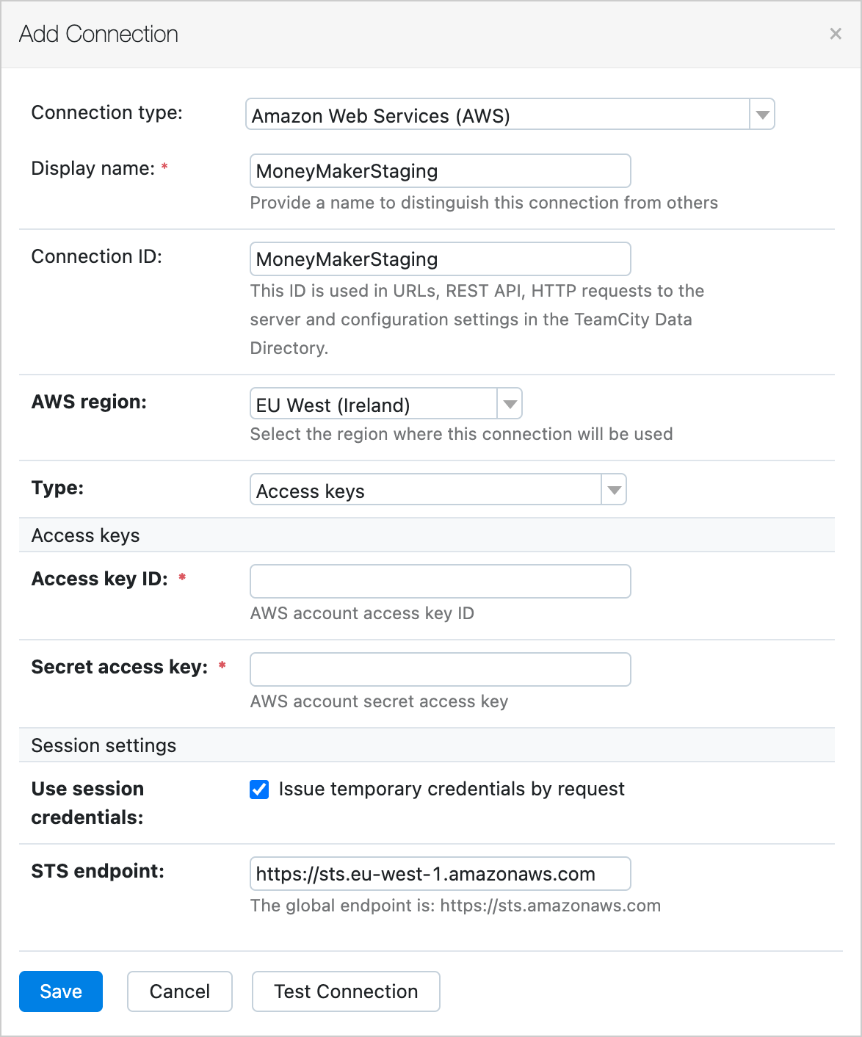Click the Secret access key input
This screenshot has height=1037, width=862.
click(x=441, y=669)
